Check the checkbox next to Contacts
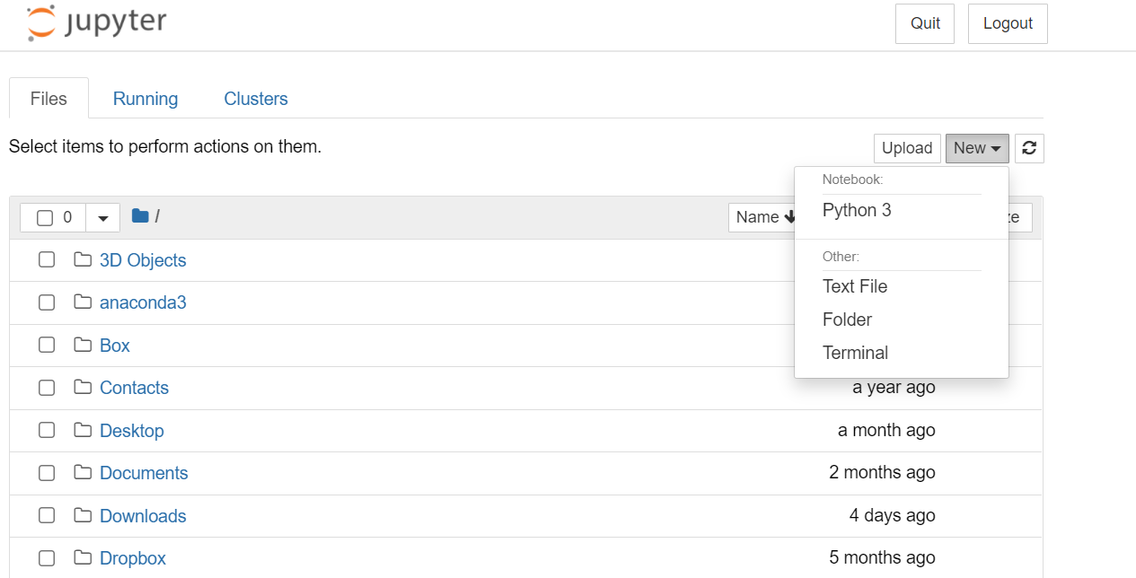Image resolution: width=1136 pixels, height=578 pixels. click(47, 388)
